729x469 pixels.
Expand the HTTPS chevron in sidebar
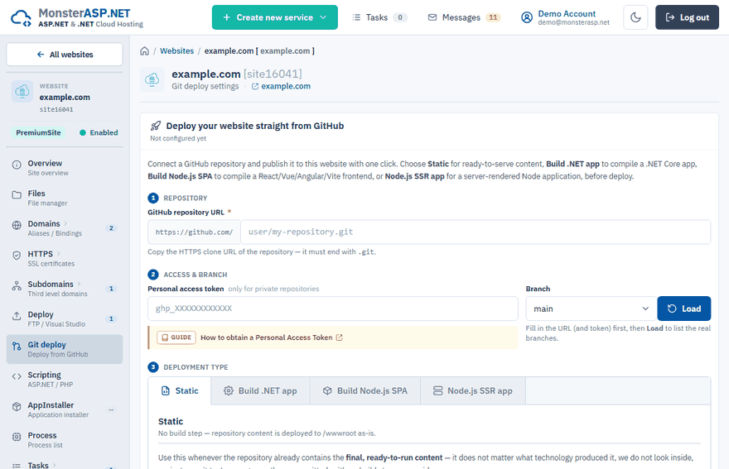(x=59, y=254)
